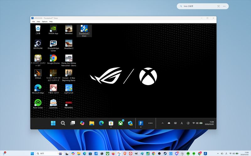Select the Razer Cortex desktop icon
This screenshot has height=156, width=251.
coord(38,103)
